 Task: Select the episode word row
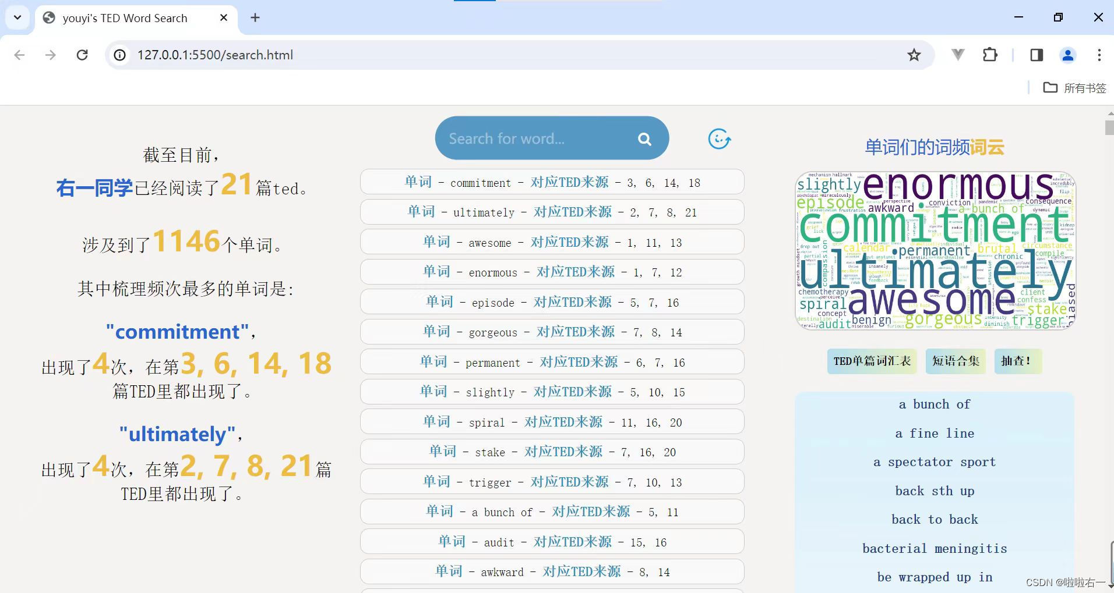pos(552,302)
